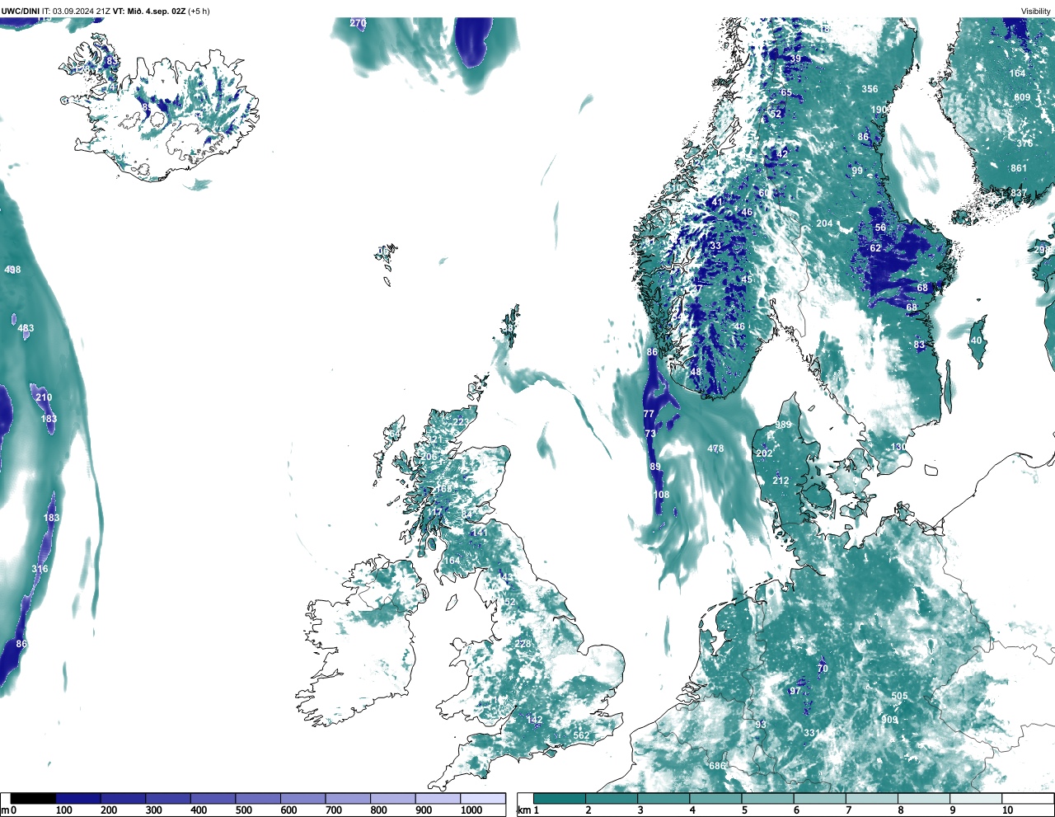Click the '10' label on the kilometre scale

pyautogui.click(x=1007, y=810)
